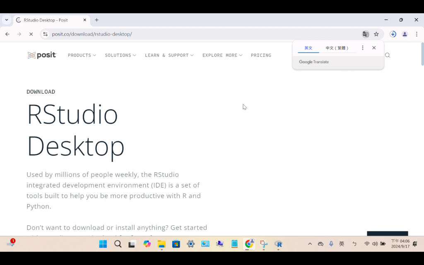Switch input language indicator 英
The height and width of the screenshot is (265, 424).
point(342,244)
